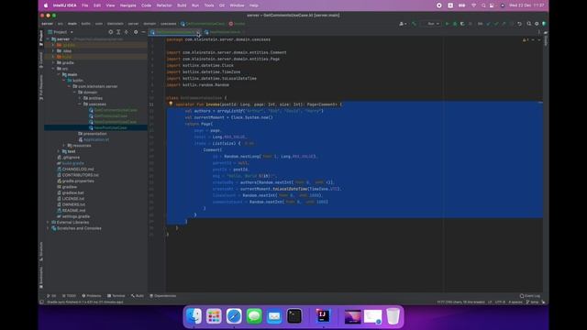This screenshot has width=587, height=330.
Task: Click the yellow intention lightbulb in editor
Action: pos(171,104)
